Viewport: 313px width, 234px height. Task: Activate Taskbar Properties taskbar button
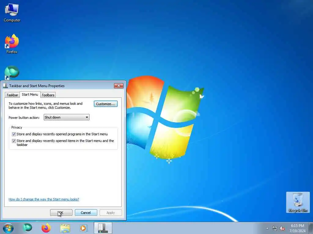pos(103,228)
